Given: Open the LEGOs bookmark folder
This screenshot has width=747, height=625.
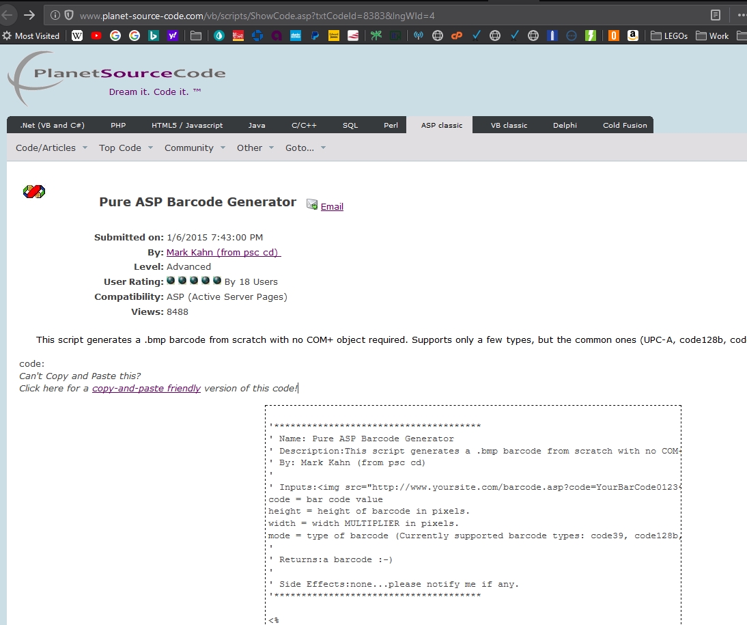Looking at the screenshot, I should [668, 36].
